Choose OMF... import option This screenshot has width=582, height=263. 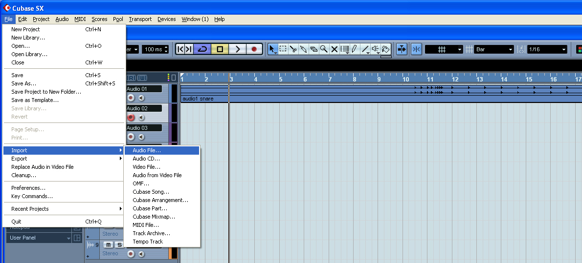(162, 183)
